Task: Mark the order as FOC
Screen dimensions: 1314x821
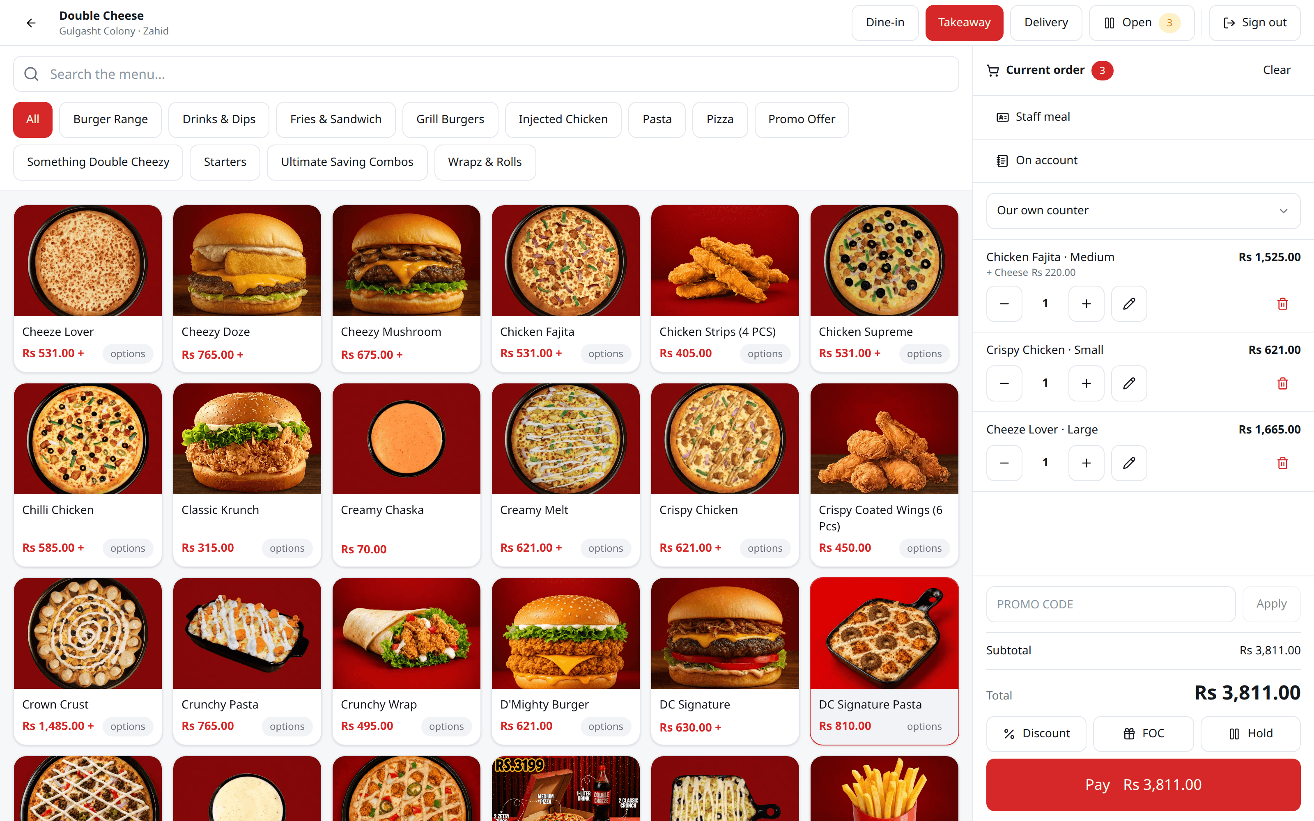Action: tap(1143, 734)
